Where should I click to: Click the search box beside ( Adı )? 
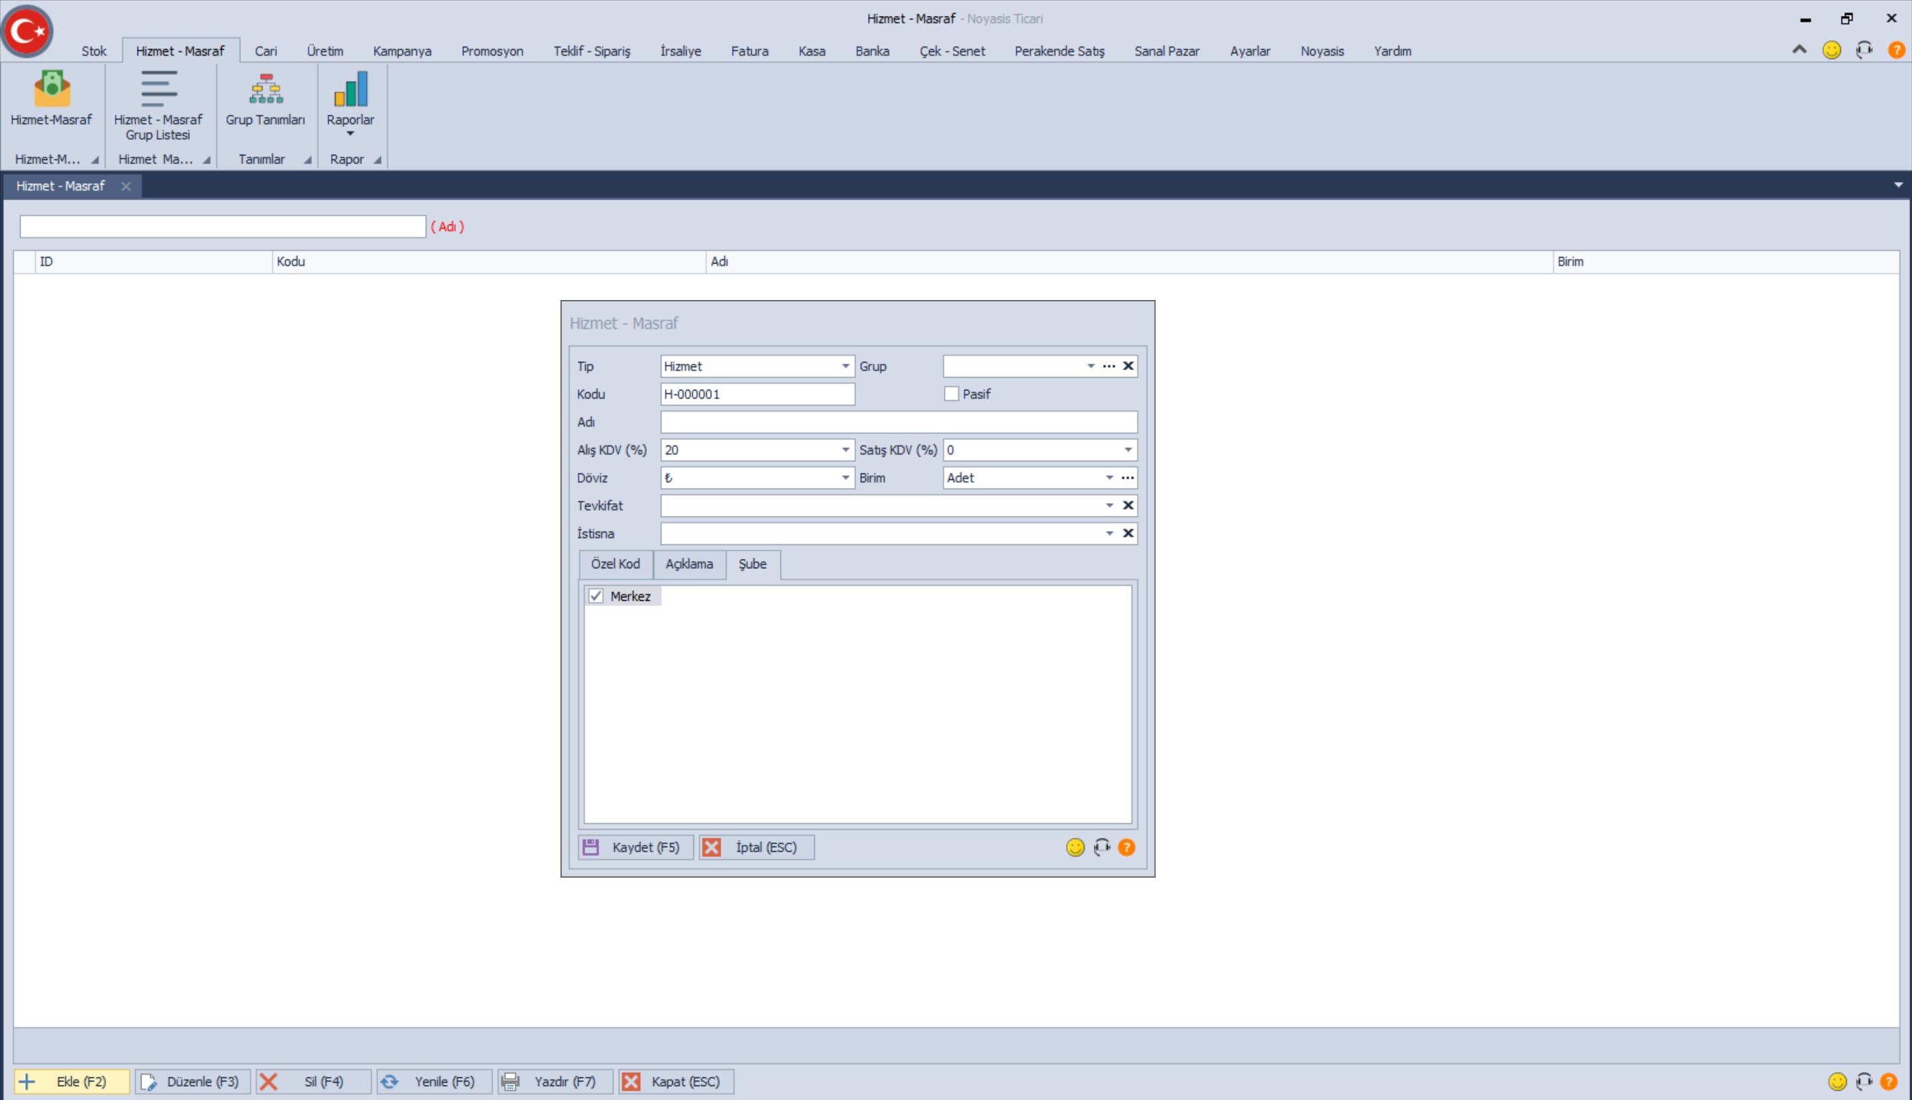223,226
